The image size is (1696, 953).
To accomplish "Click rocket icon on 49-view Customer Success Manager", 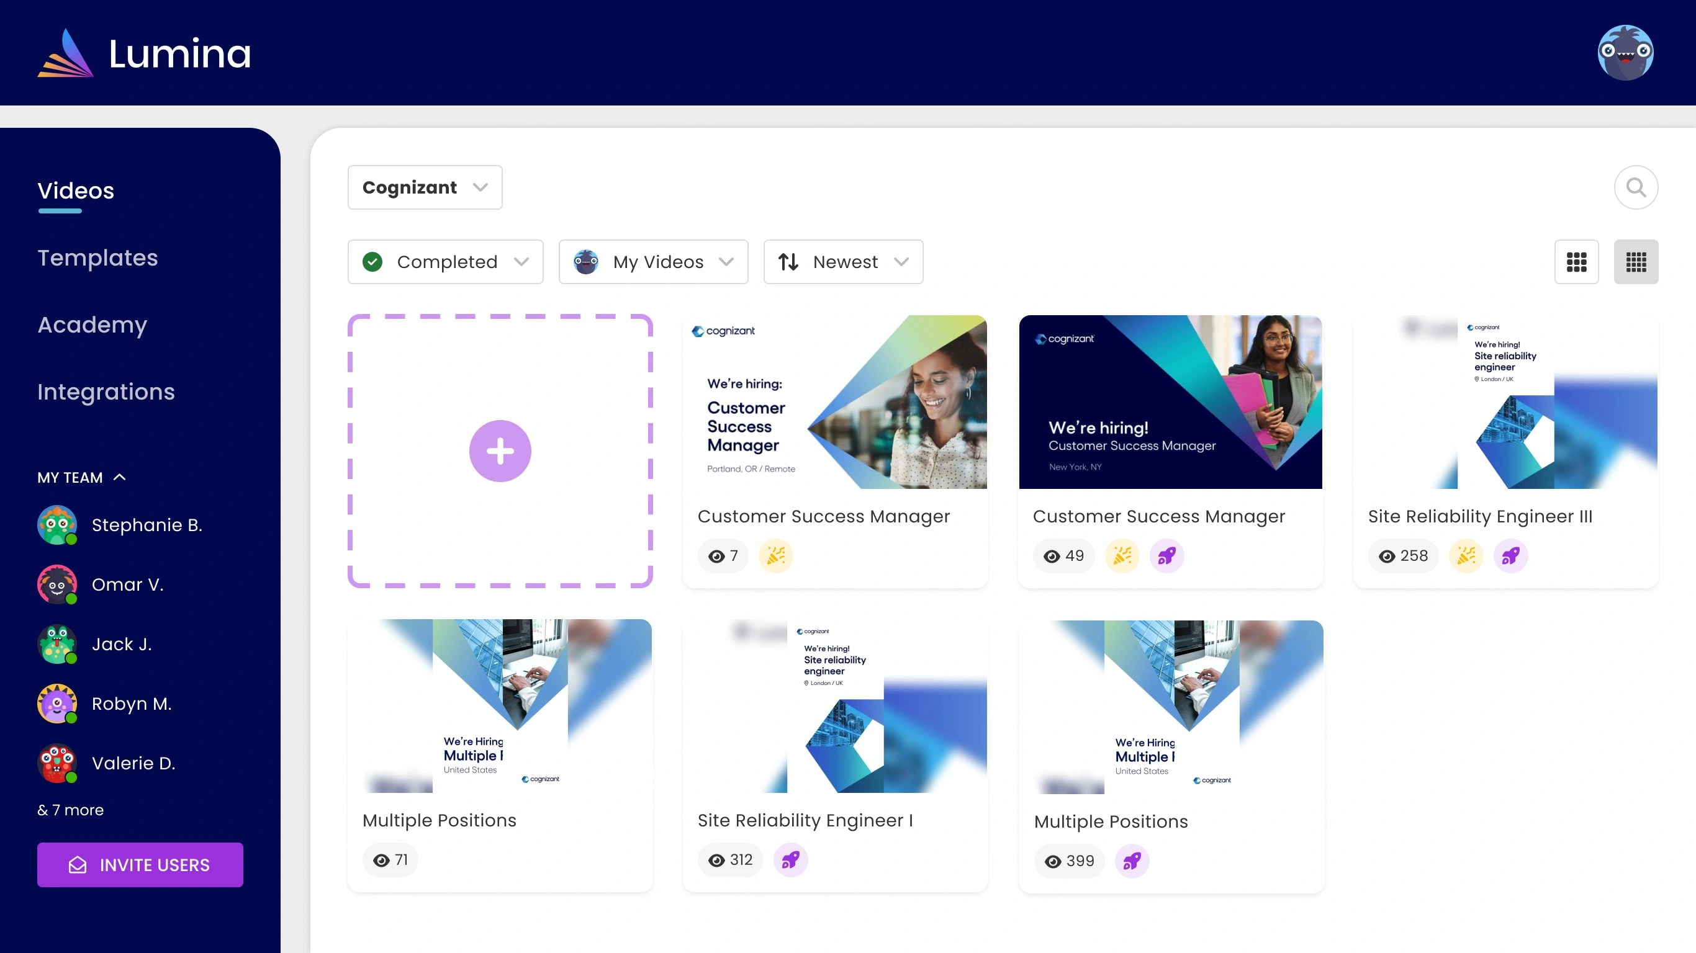I will coord(1166,556).
